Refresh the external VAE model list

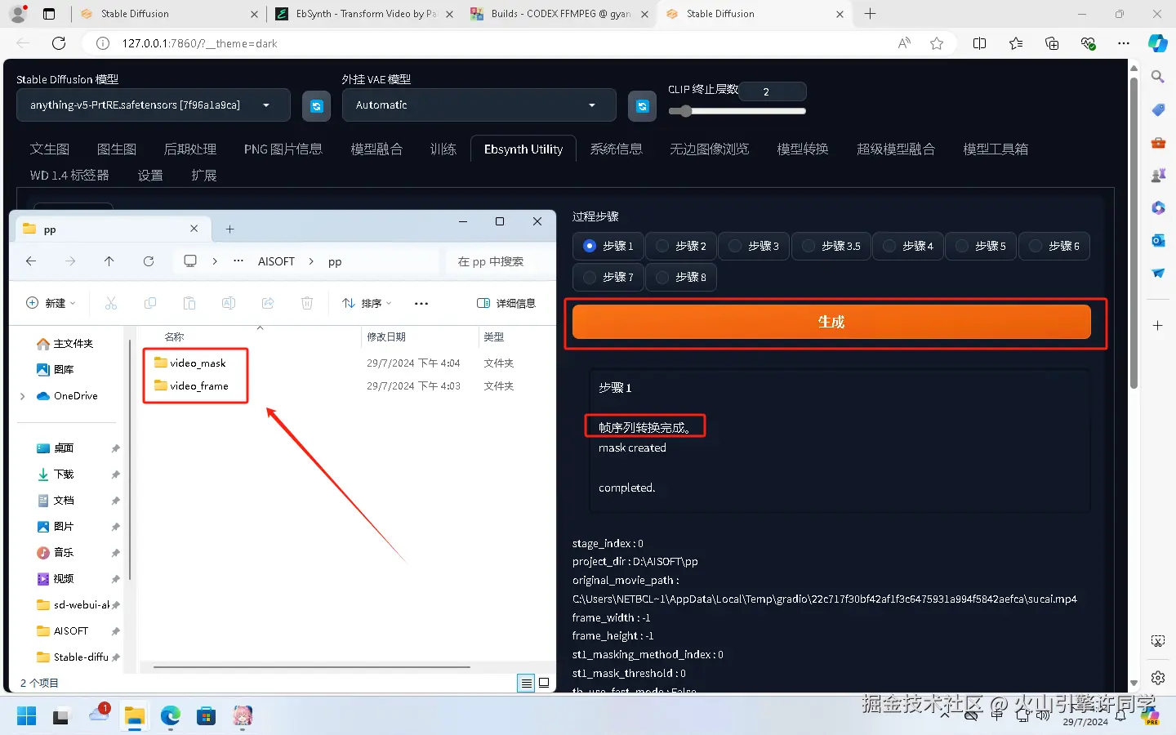642,106
